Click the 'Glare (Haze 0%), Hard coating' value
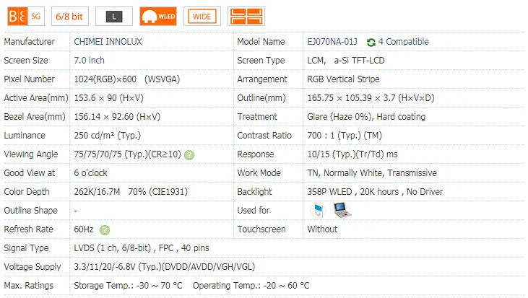The image size is (528, 298). [366, 117]
